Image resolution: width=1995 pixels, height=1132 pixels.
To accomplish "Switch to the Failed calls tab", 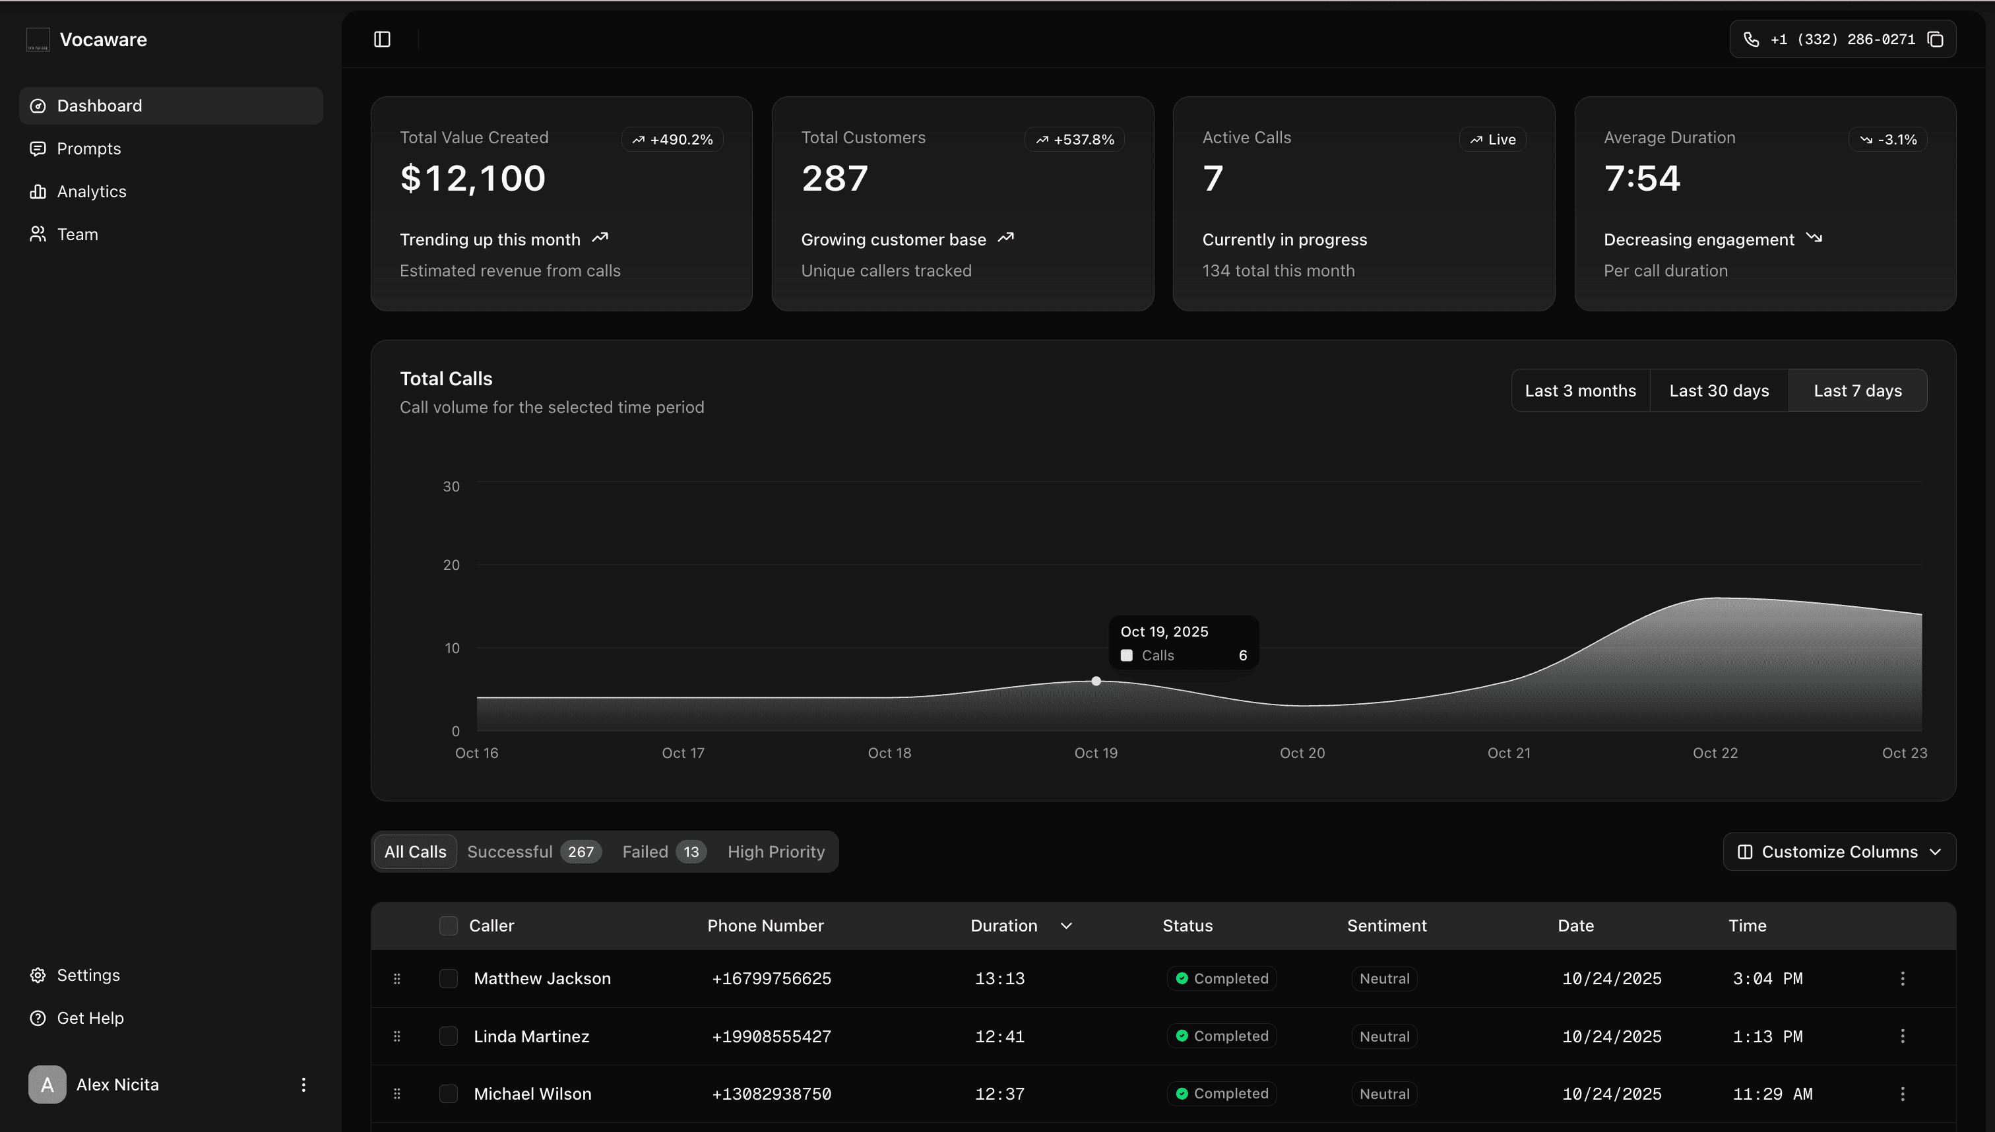I will point(662,852).
